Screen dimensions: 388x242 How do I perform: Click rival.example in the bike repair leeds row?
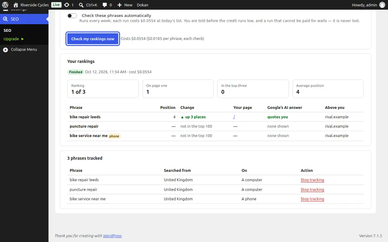pyautogui.click(x=337, y=117)
